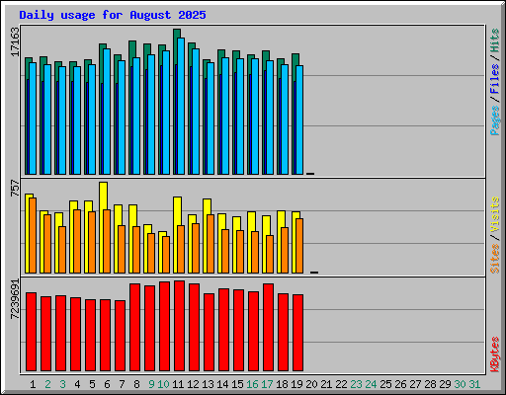Click green weekend day label 9
This screenshot has height=395, width=506.
coord(151,384)
